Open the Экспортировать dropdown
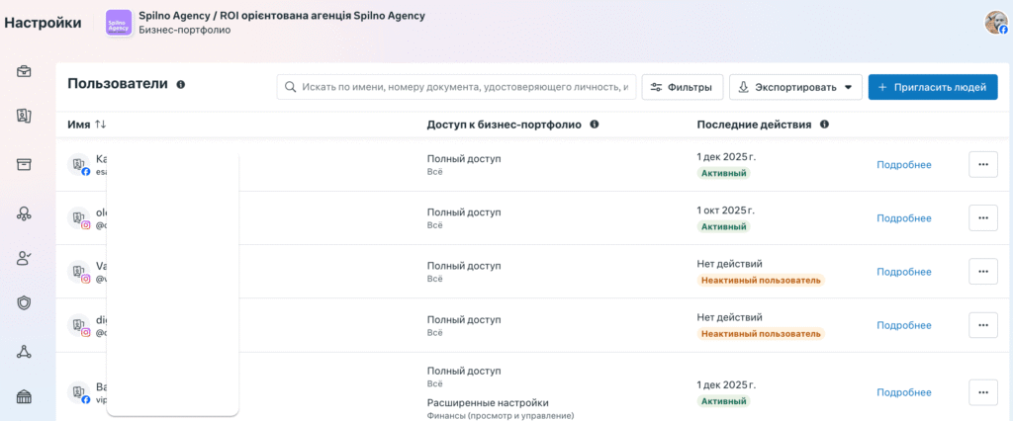1013x421 pixels. [x=795, y=87]
